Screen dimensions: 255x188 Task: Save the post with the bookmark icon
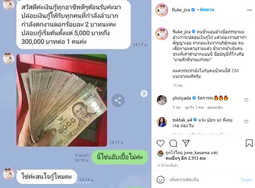(249, 143)
